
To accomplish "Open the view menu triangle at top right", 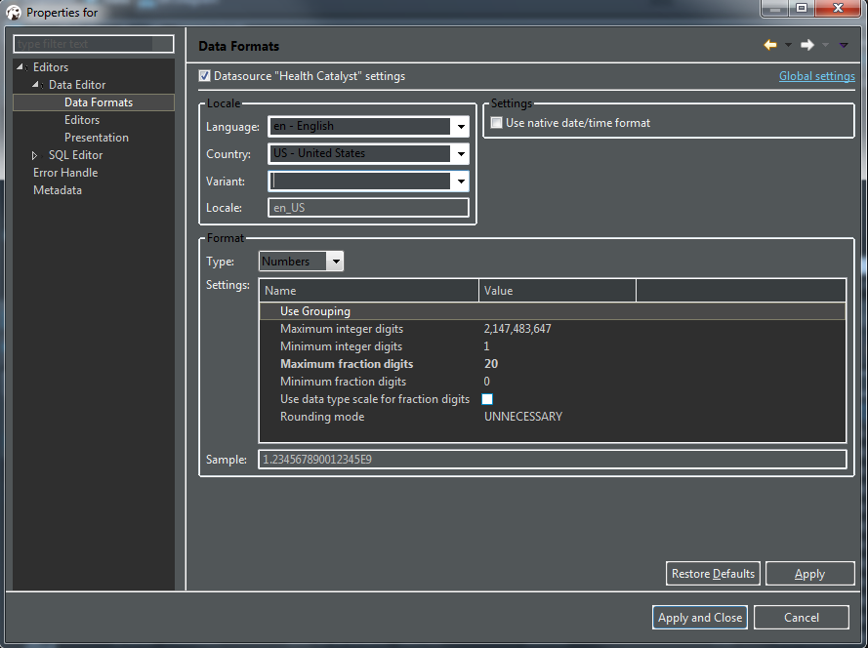I will [x=843, y=45].
